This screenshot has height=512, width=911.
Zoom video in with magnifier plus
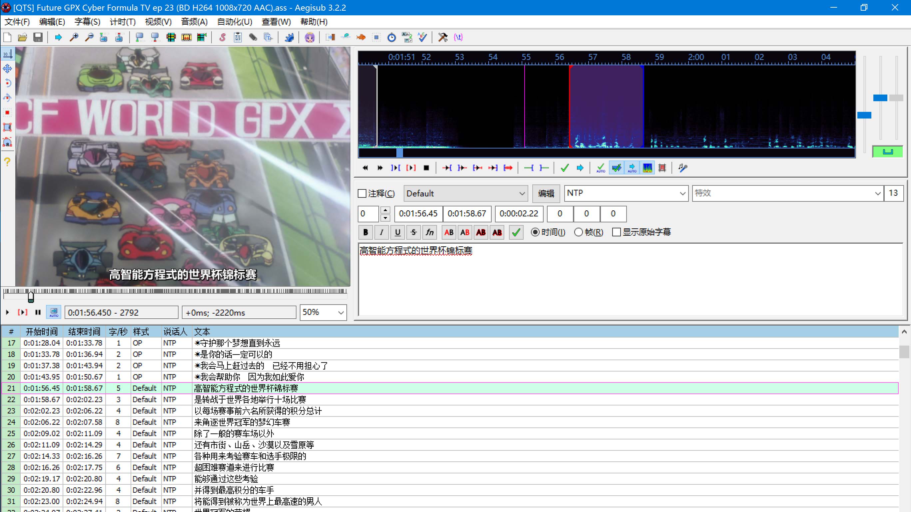[x=74, y=37]
